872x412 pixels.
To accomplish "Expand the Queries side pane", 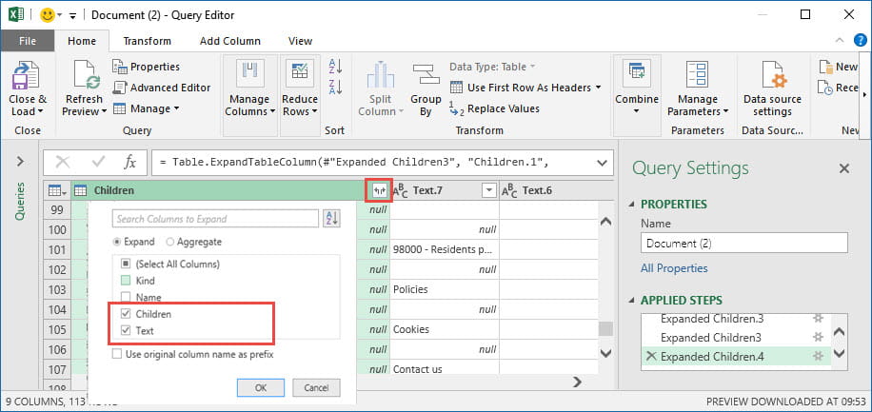I will tap(20, 162).
